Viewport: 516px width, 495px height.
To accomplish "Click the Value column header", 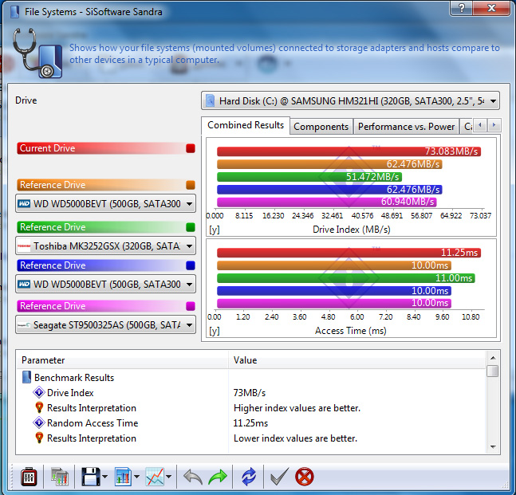I will (357, 360).
